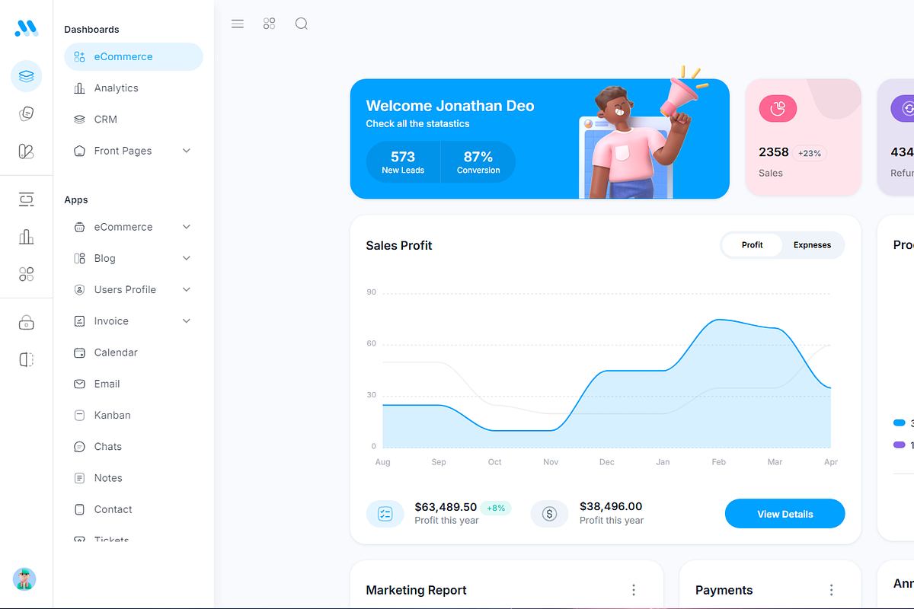Click the $63,489.50 profit value
This screenshot has width=914, height=609.
coord(446,507)
